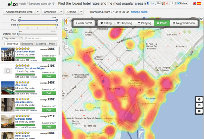The width and height of the screenshot is (204, 139).
Task: Open the Alma Barcelona link
Action: (24, 102)
